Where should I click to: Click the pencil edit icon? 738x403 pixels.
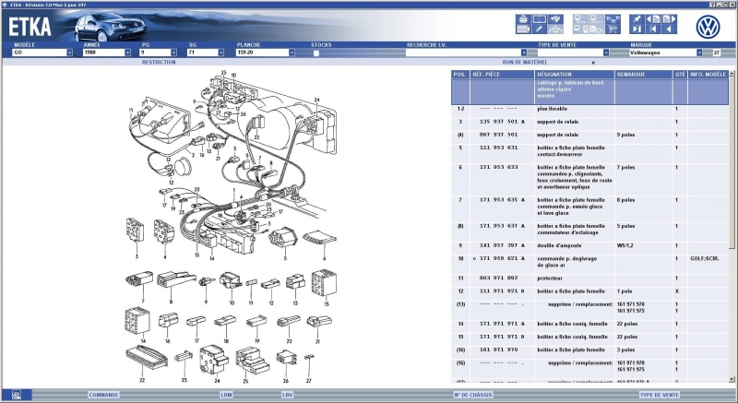click(x=539, y=29)
